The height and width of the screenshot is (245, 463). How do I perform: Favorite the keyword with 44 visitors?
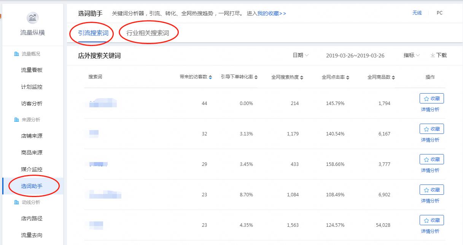point(431,99)
